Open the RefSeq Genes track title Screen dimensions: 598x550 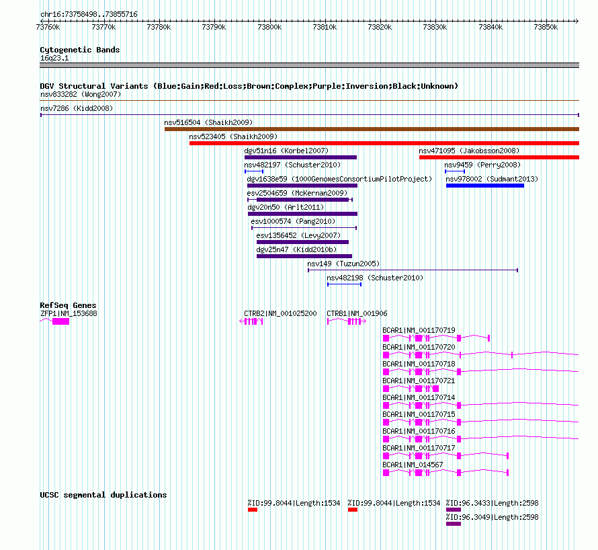click(68, 305)
